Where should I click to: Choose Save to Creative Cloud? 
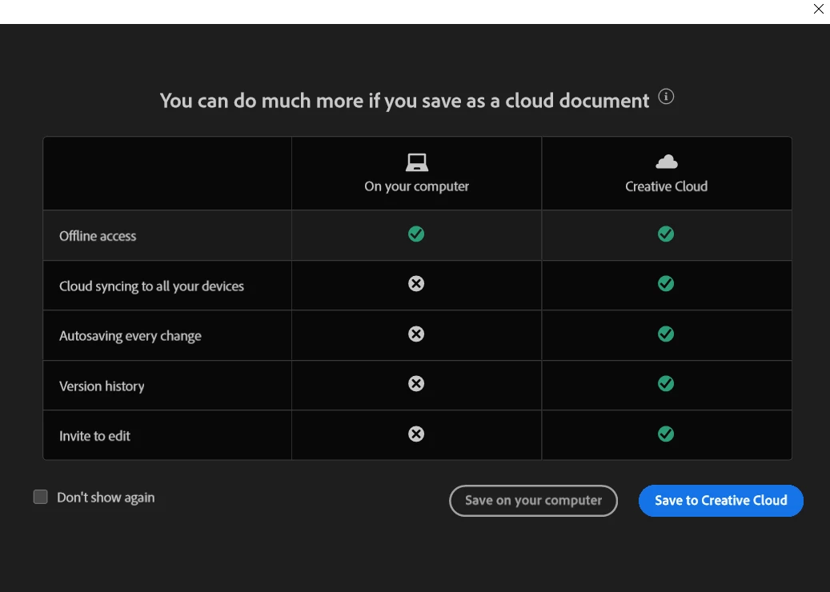coord(721,501)
